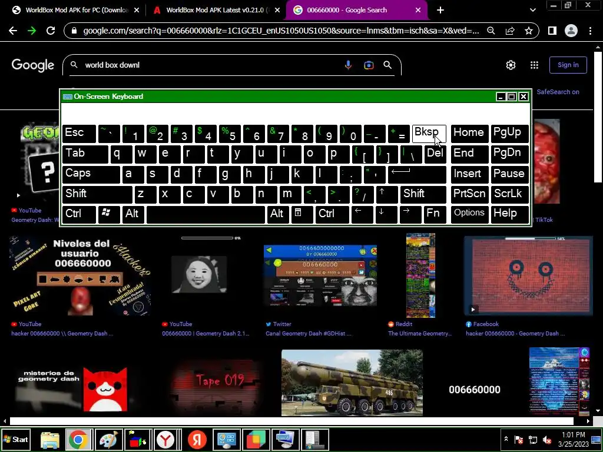Open File Explorer from taskbar
The height and width of the screenshot is (452, 603).
pos(49,439)
